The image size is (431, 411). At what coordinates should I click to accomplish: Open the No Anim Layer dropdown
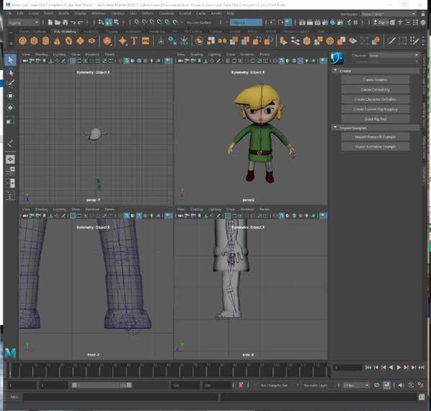[x=316, y=385]
